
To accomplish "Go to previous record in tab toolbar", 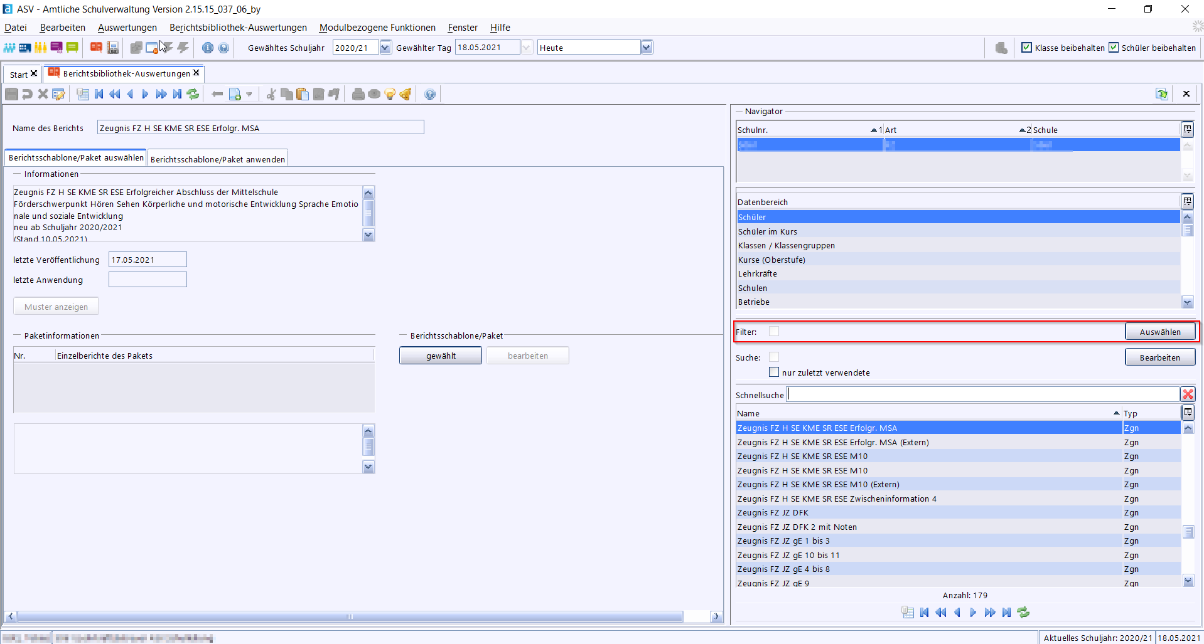I will pos(130,94).
